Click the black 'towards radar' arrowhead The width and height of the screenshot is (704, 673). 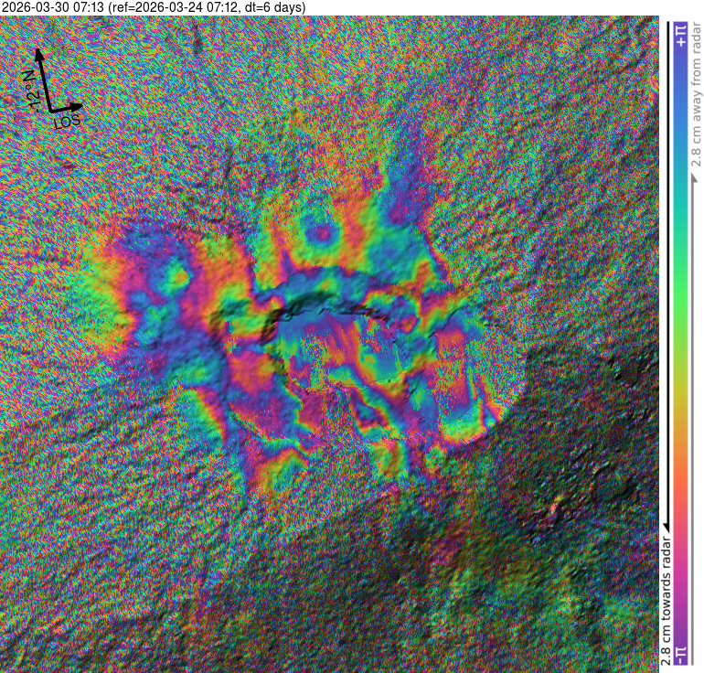(665, 526)
